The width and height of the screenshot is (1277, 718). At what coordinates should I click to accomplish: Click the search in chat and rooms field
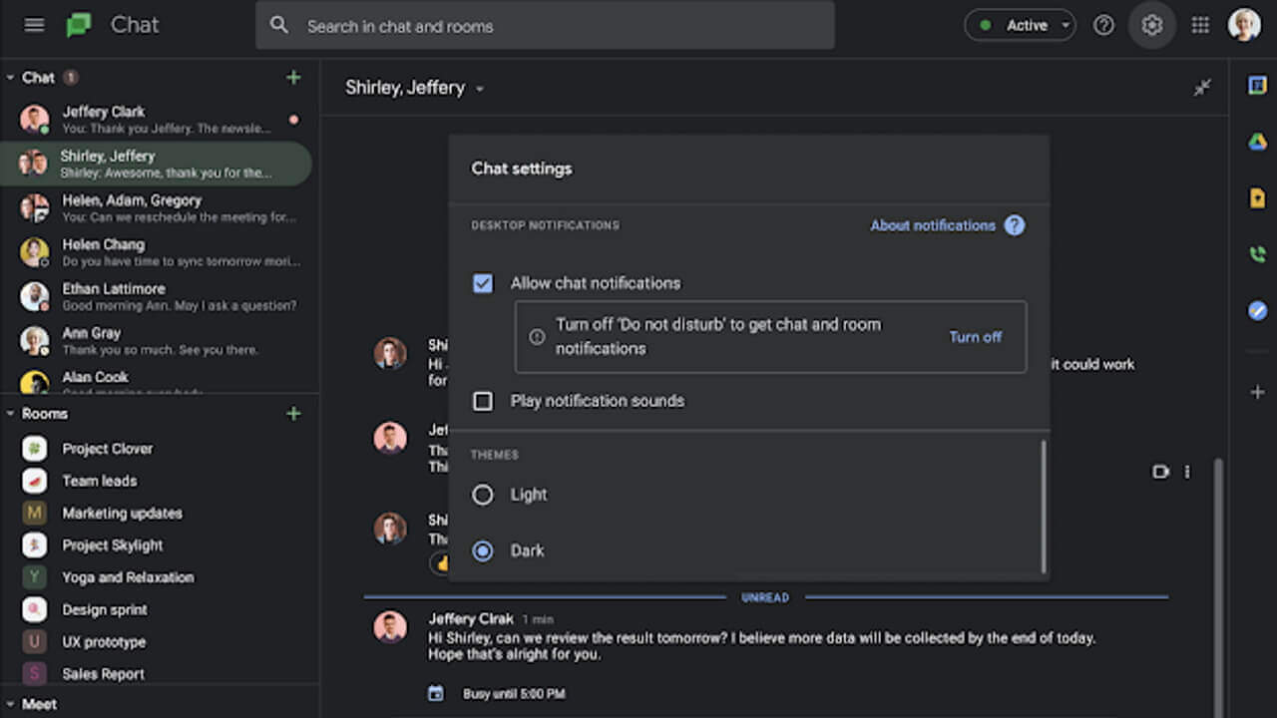[545, 25]
